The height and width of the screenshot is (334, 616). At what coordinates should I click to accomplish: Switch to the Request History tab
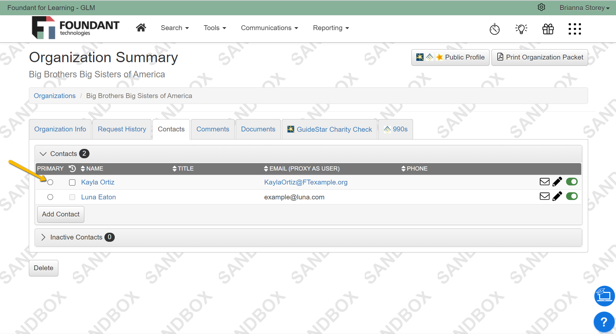122,129
